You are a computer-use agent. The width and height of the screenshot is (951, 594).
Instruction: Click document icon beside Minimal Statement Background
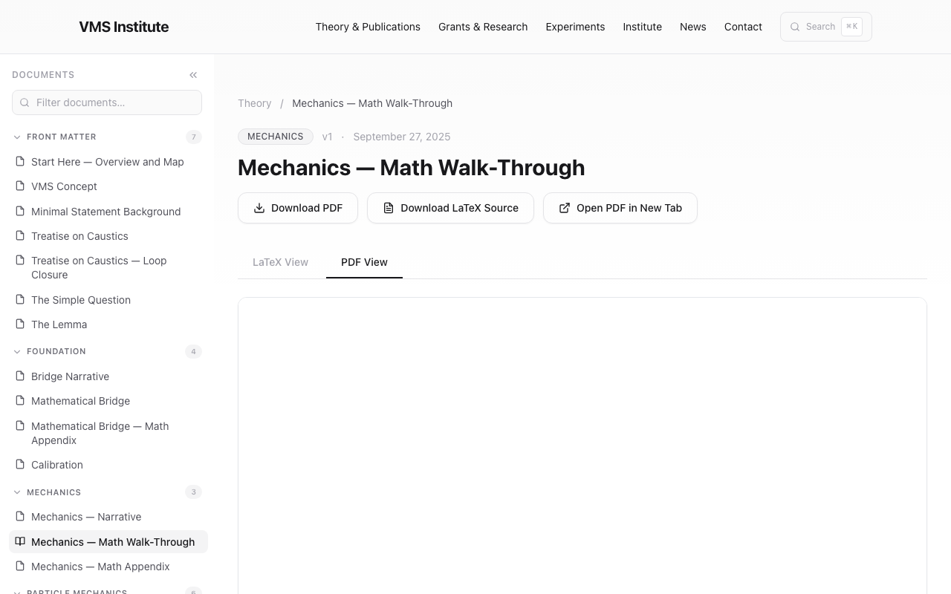(20, 211)
